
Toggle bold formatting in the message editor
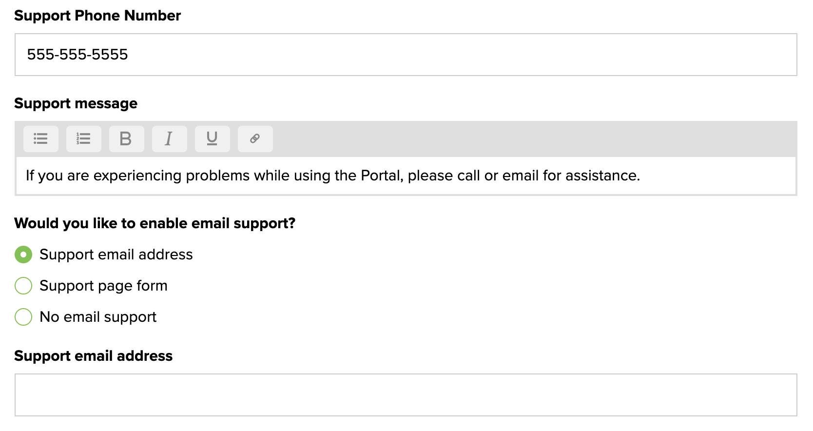126,139
